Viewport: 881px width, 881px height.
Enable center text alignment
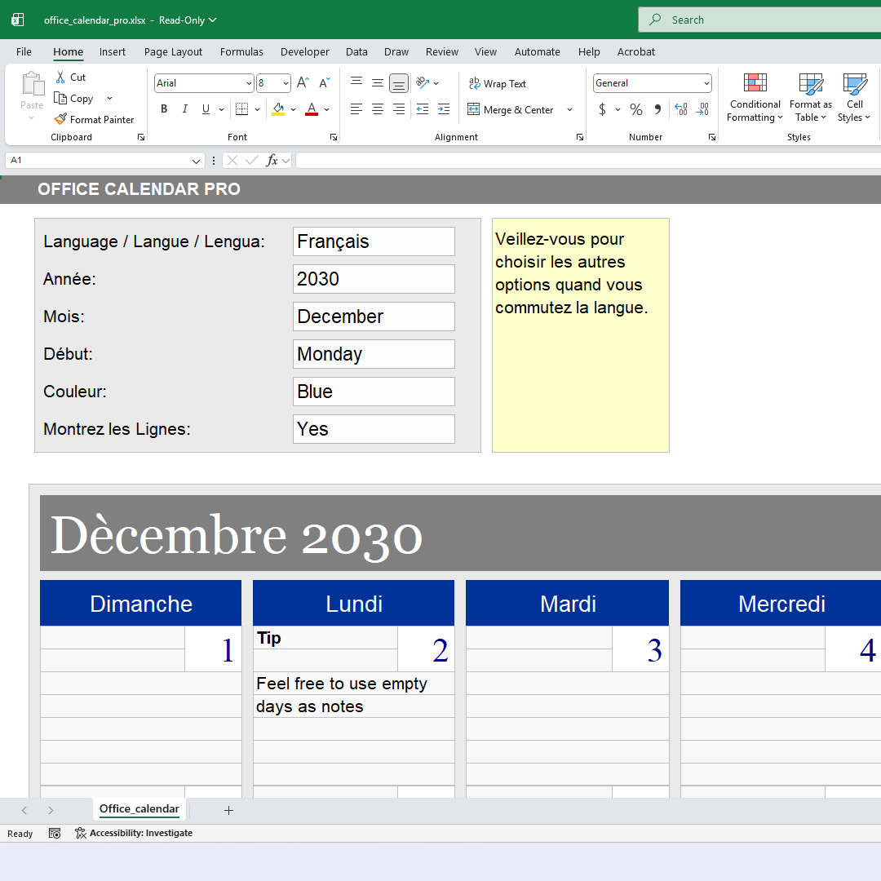coord(376,108)
